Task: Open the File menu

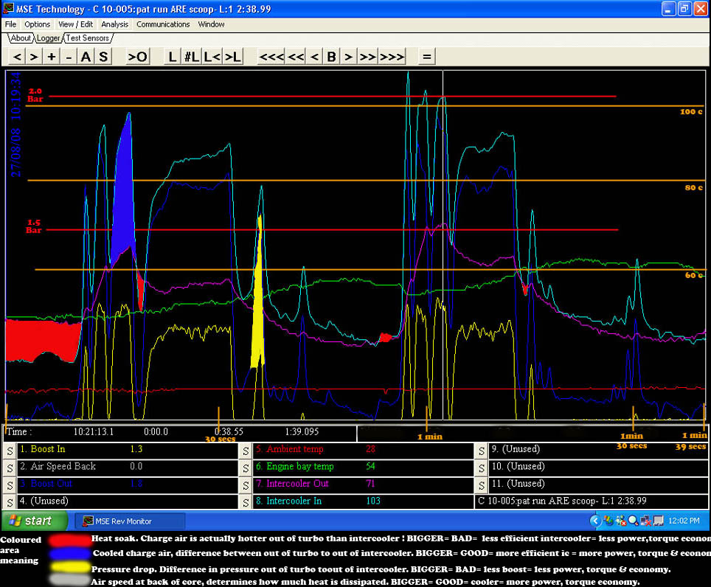Action: point(11,24)
